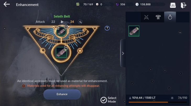Remove the top Seleth Belt with minus

(x=66, y=27)
